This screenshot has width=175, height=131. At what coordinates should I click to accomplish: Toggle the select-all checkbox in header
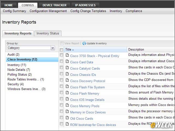tap(61, 50)
